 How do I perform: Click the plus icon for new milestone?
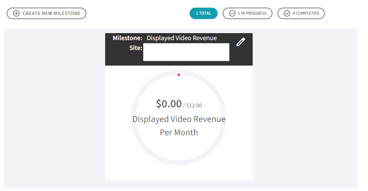16,13
